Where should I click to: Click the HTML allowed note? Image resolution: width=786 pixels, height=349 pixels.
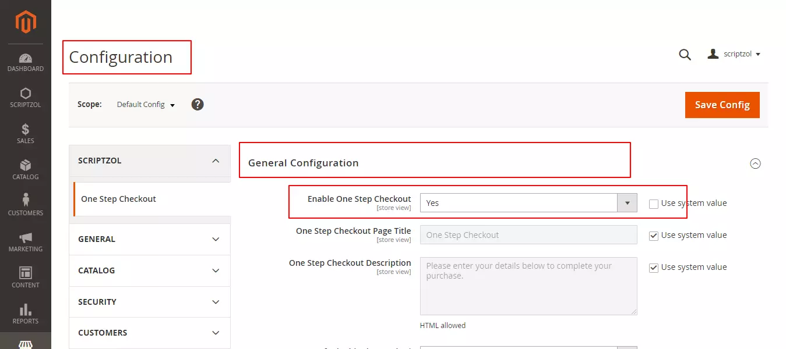(x=443, y=326)
